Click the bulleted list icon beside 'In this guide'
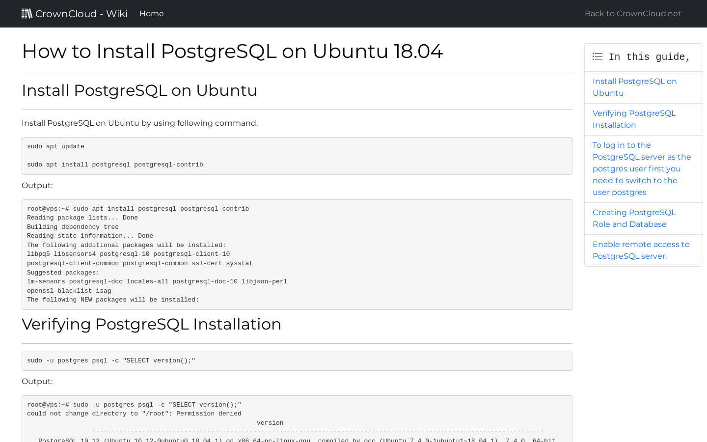 [597, 56]
